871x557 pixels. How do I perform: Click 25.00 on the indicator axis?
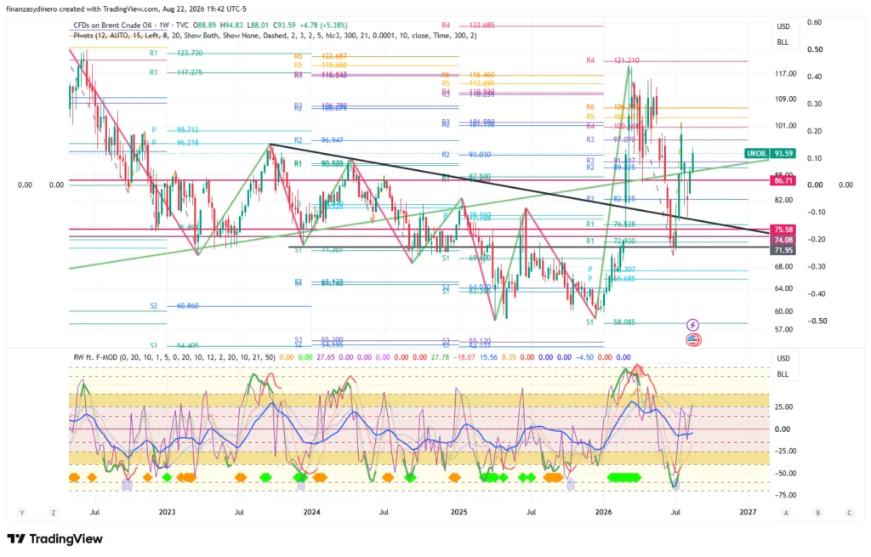pos(783,407)
